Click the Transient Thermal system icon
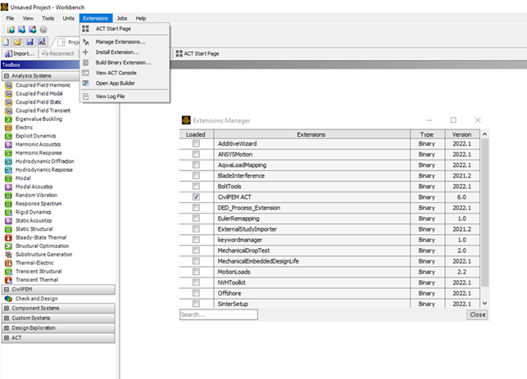Image resolution: width=527 pixels, height=379 pixels. point(8,280)
